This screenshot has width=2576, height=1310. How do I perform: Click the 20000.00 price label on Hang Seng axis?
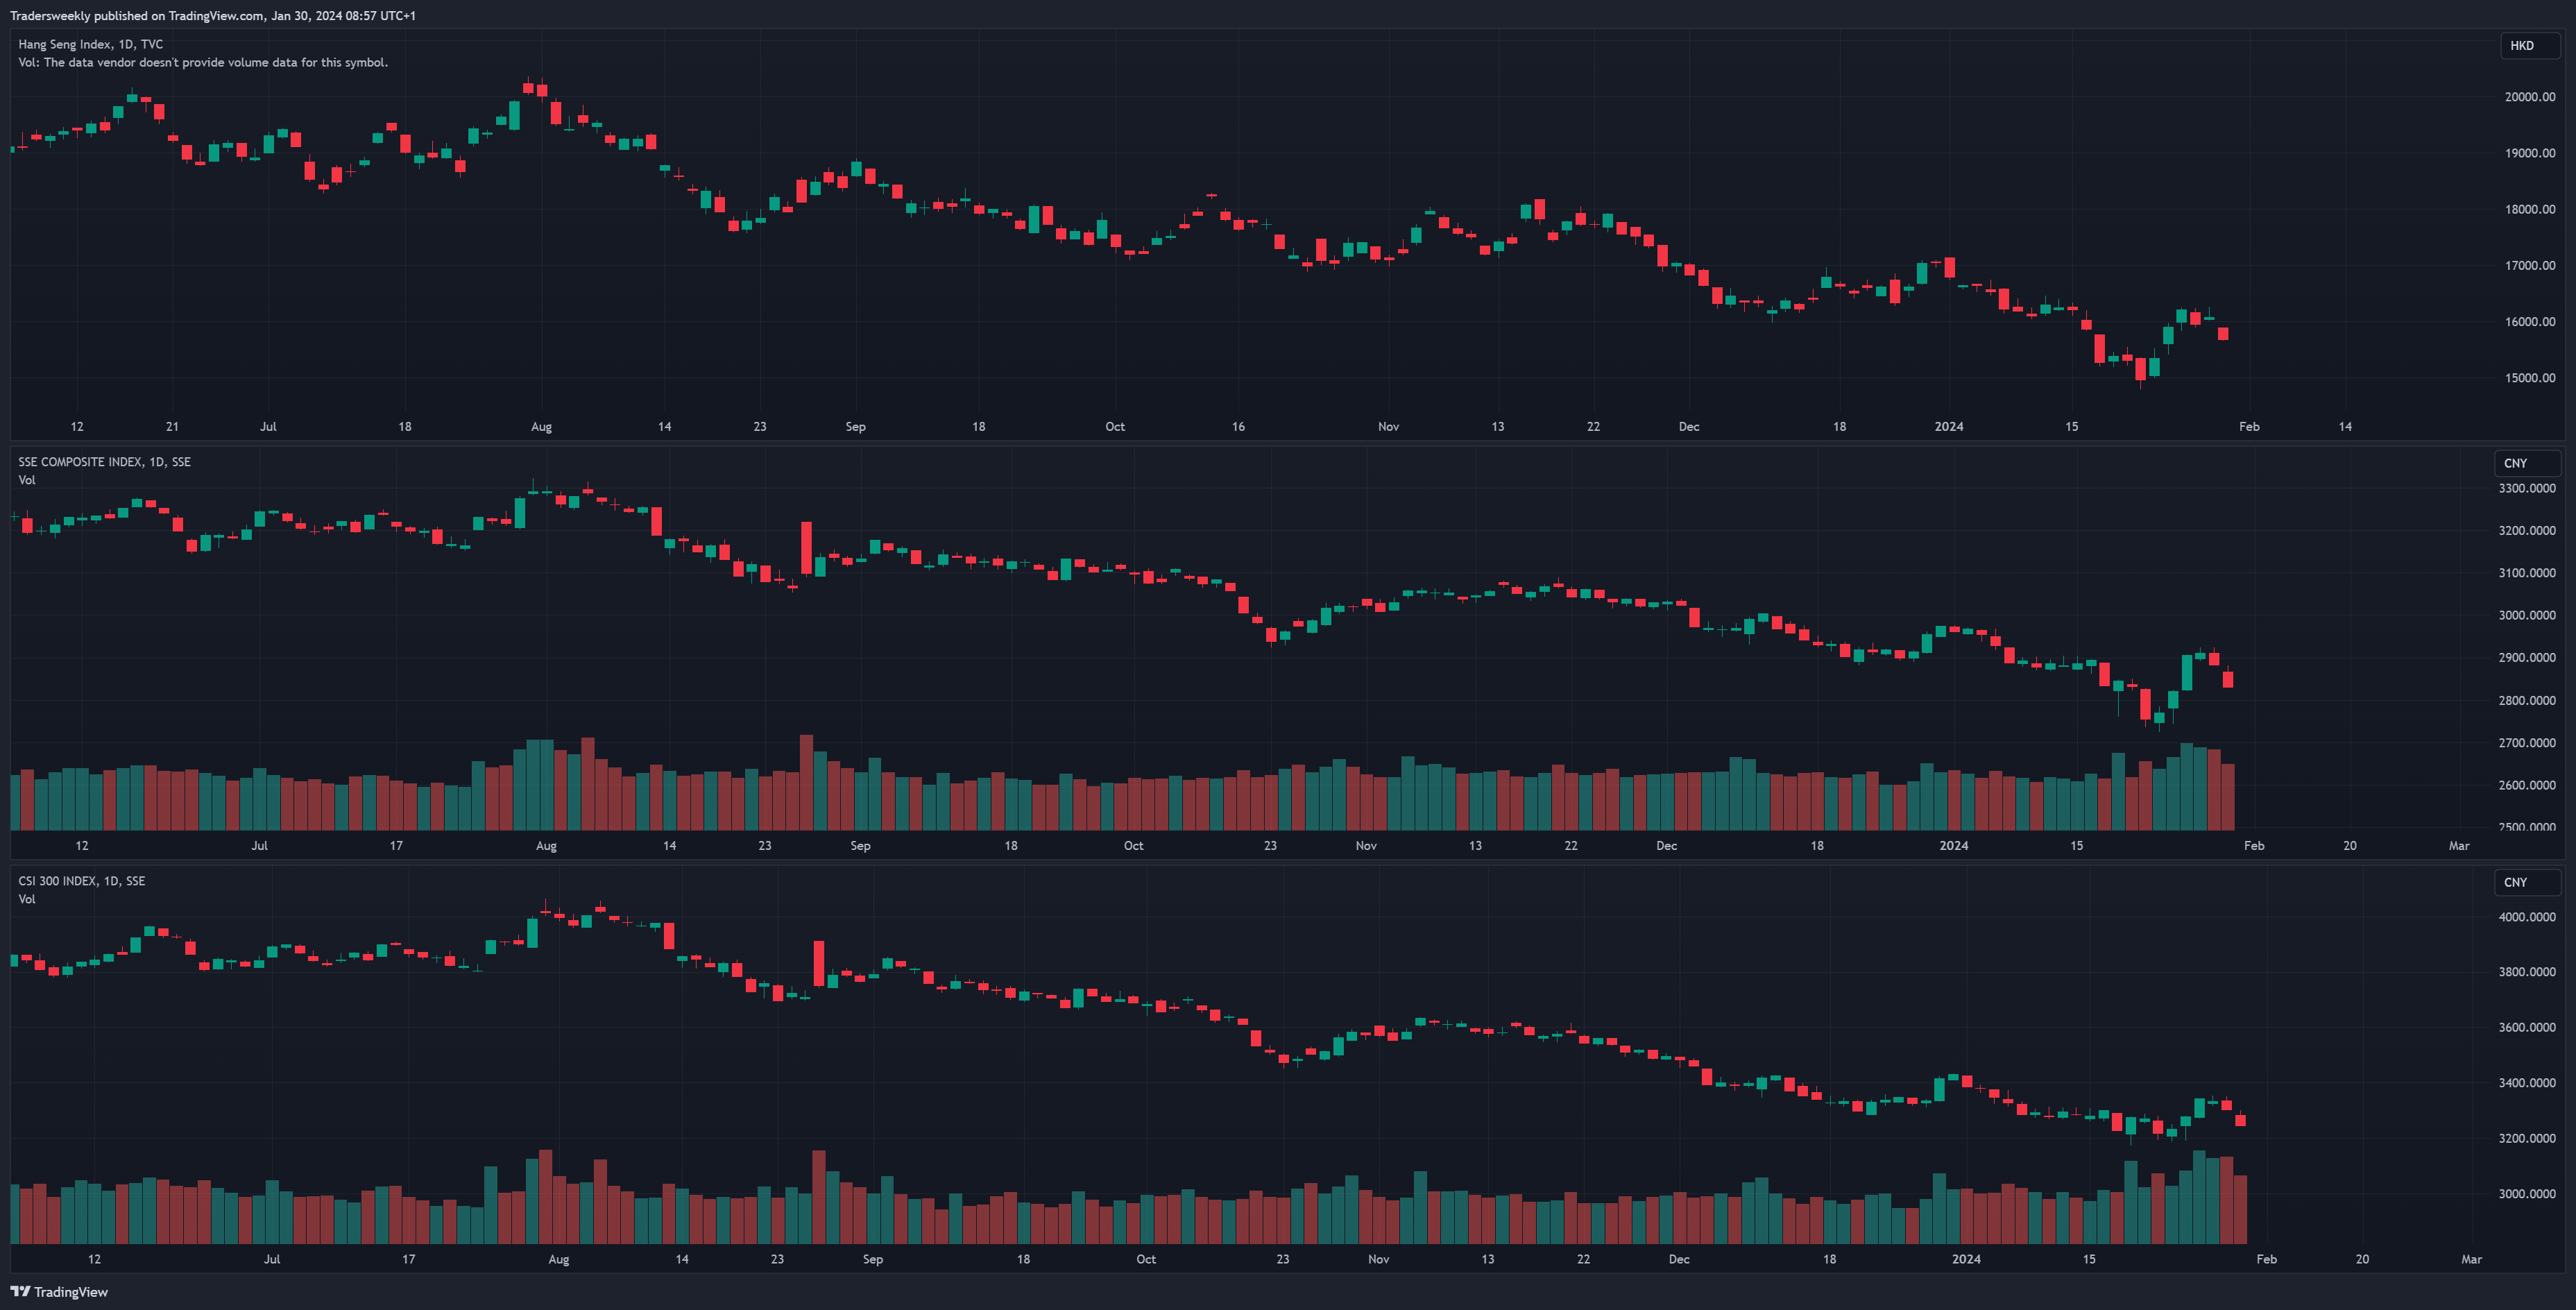(2530, 97)
